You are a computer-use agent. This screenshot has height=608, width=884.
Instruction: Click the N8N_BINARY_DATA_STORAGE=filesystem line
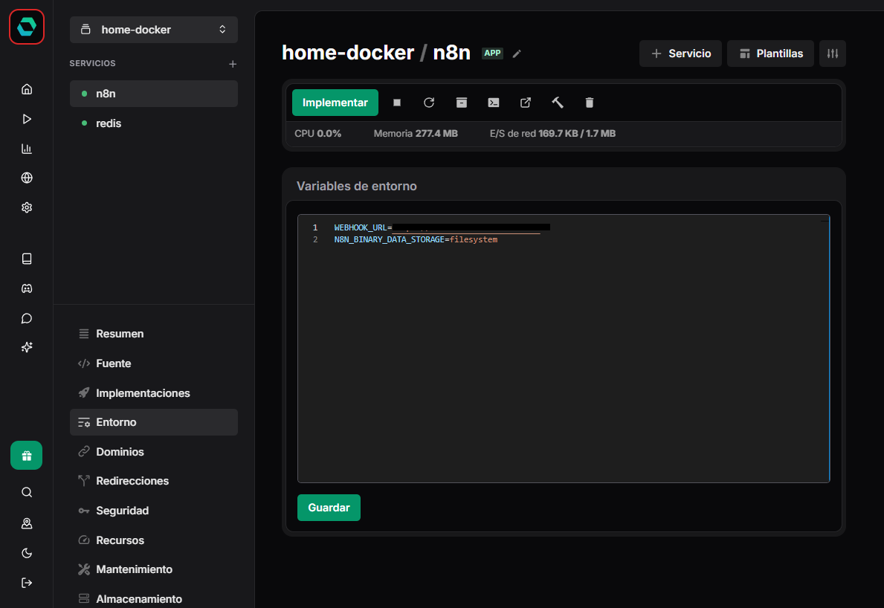click(416, 239)
